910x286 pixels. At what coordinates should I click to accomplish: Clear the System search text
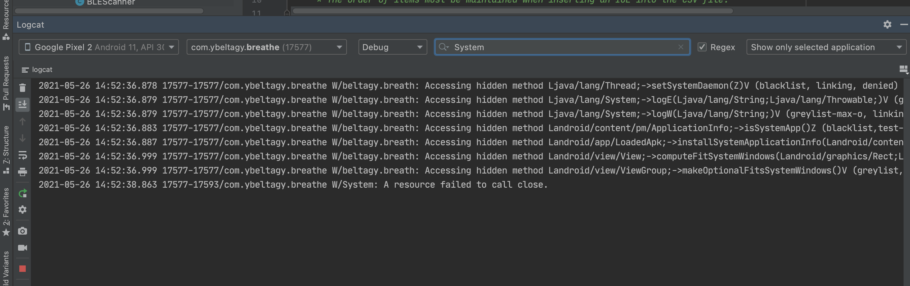(x=681, y=47)
